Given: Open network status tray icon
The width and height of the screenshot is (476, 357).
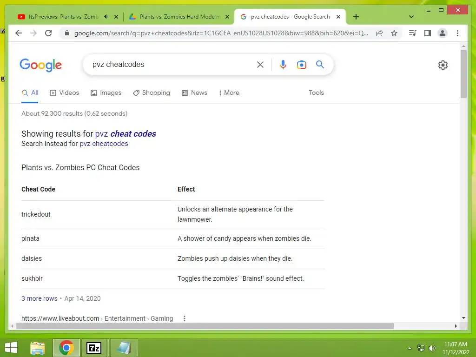Looking at the screenshot, I should (421, 348).
